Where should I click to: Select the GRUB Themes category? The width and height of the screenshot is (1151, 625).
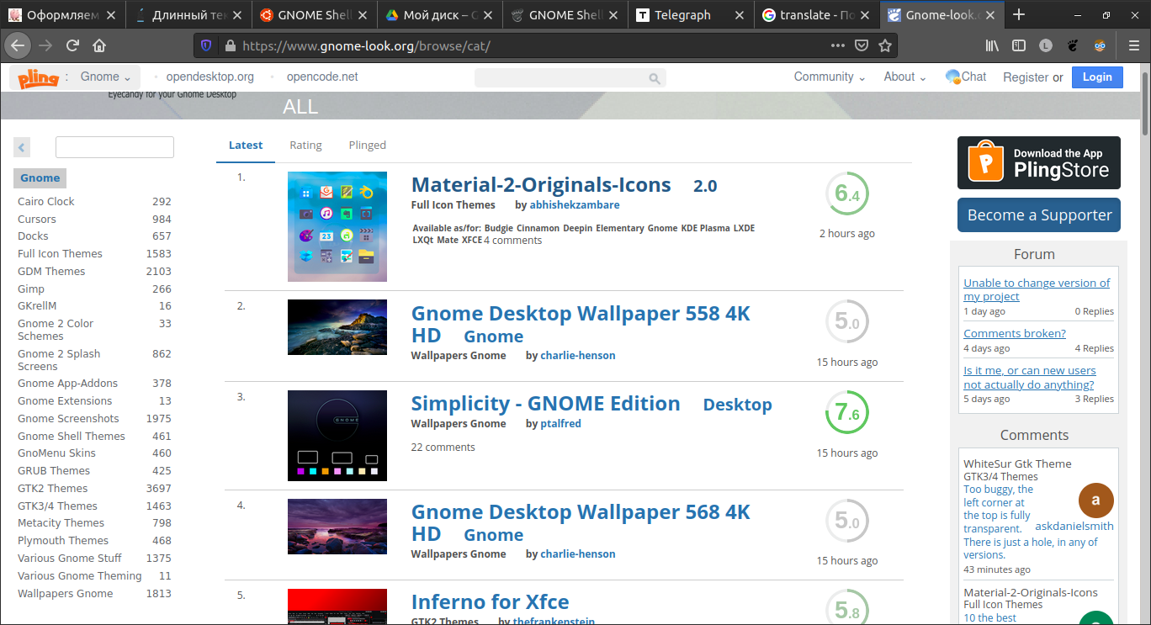click(54, 470)
